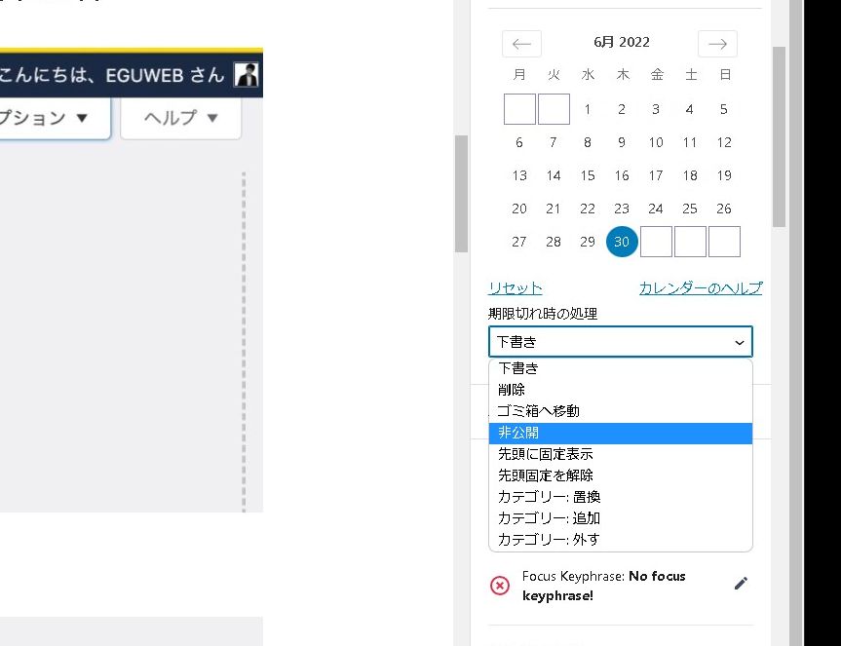This screenshot has width=841, height=646.
Task: Click こんにちは、EGUWEB さん greeting
Action: point(112,75)
